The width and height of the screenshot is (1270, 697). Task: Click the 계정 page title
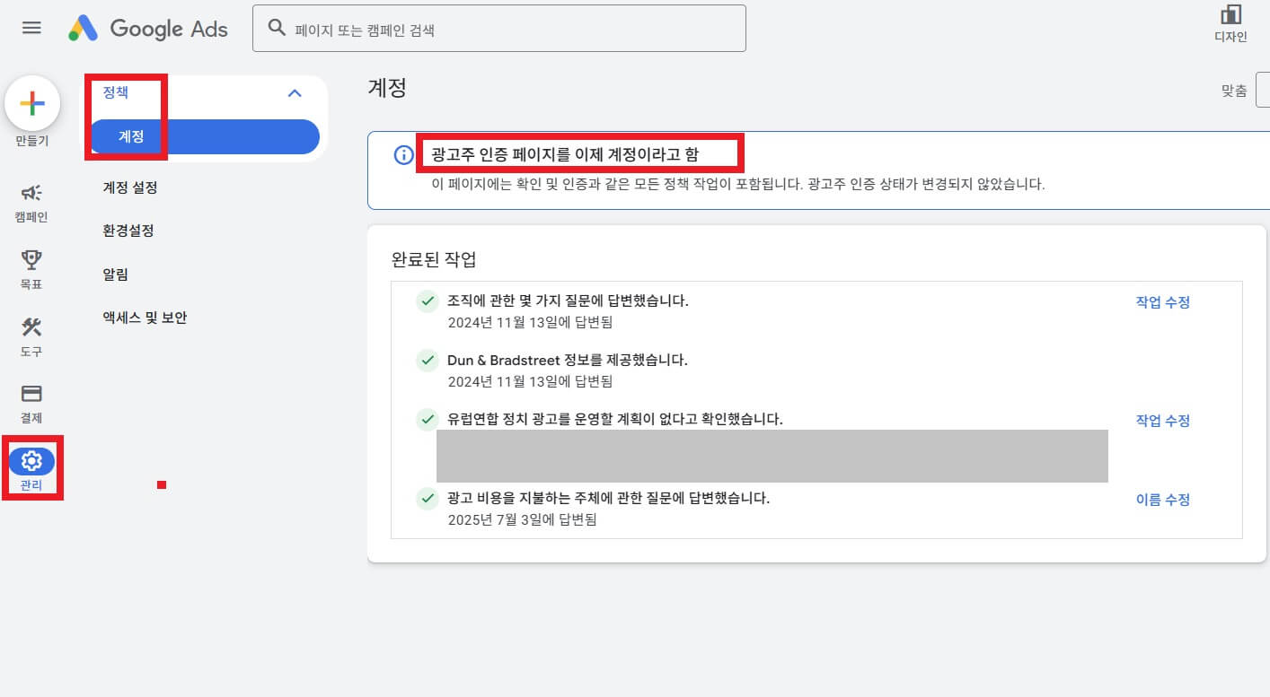[387, 88]
